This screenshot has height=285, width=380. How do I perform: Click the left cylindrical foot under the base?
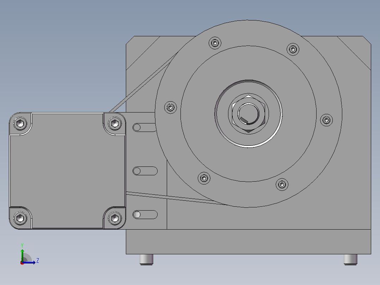tap(146, 259)
